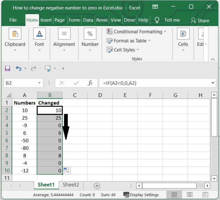Open the File menu tab
220x200 pixels.
[13, 20]
